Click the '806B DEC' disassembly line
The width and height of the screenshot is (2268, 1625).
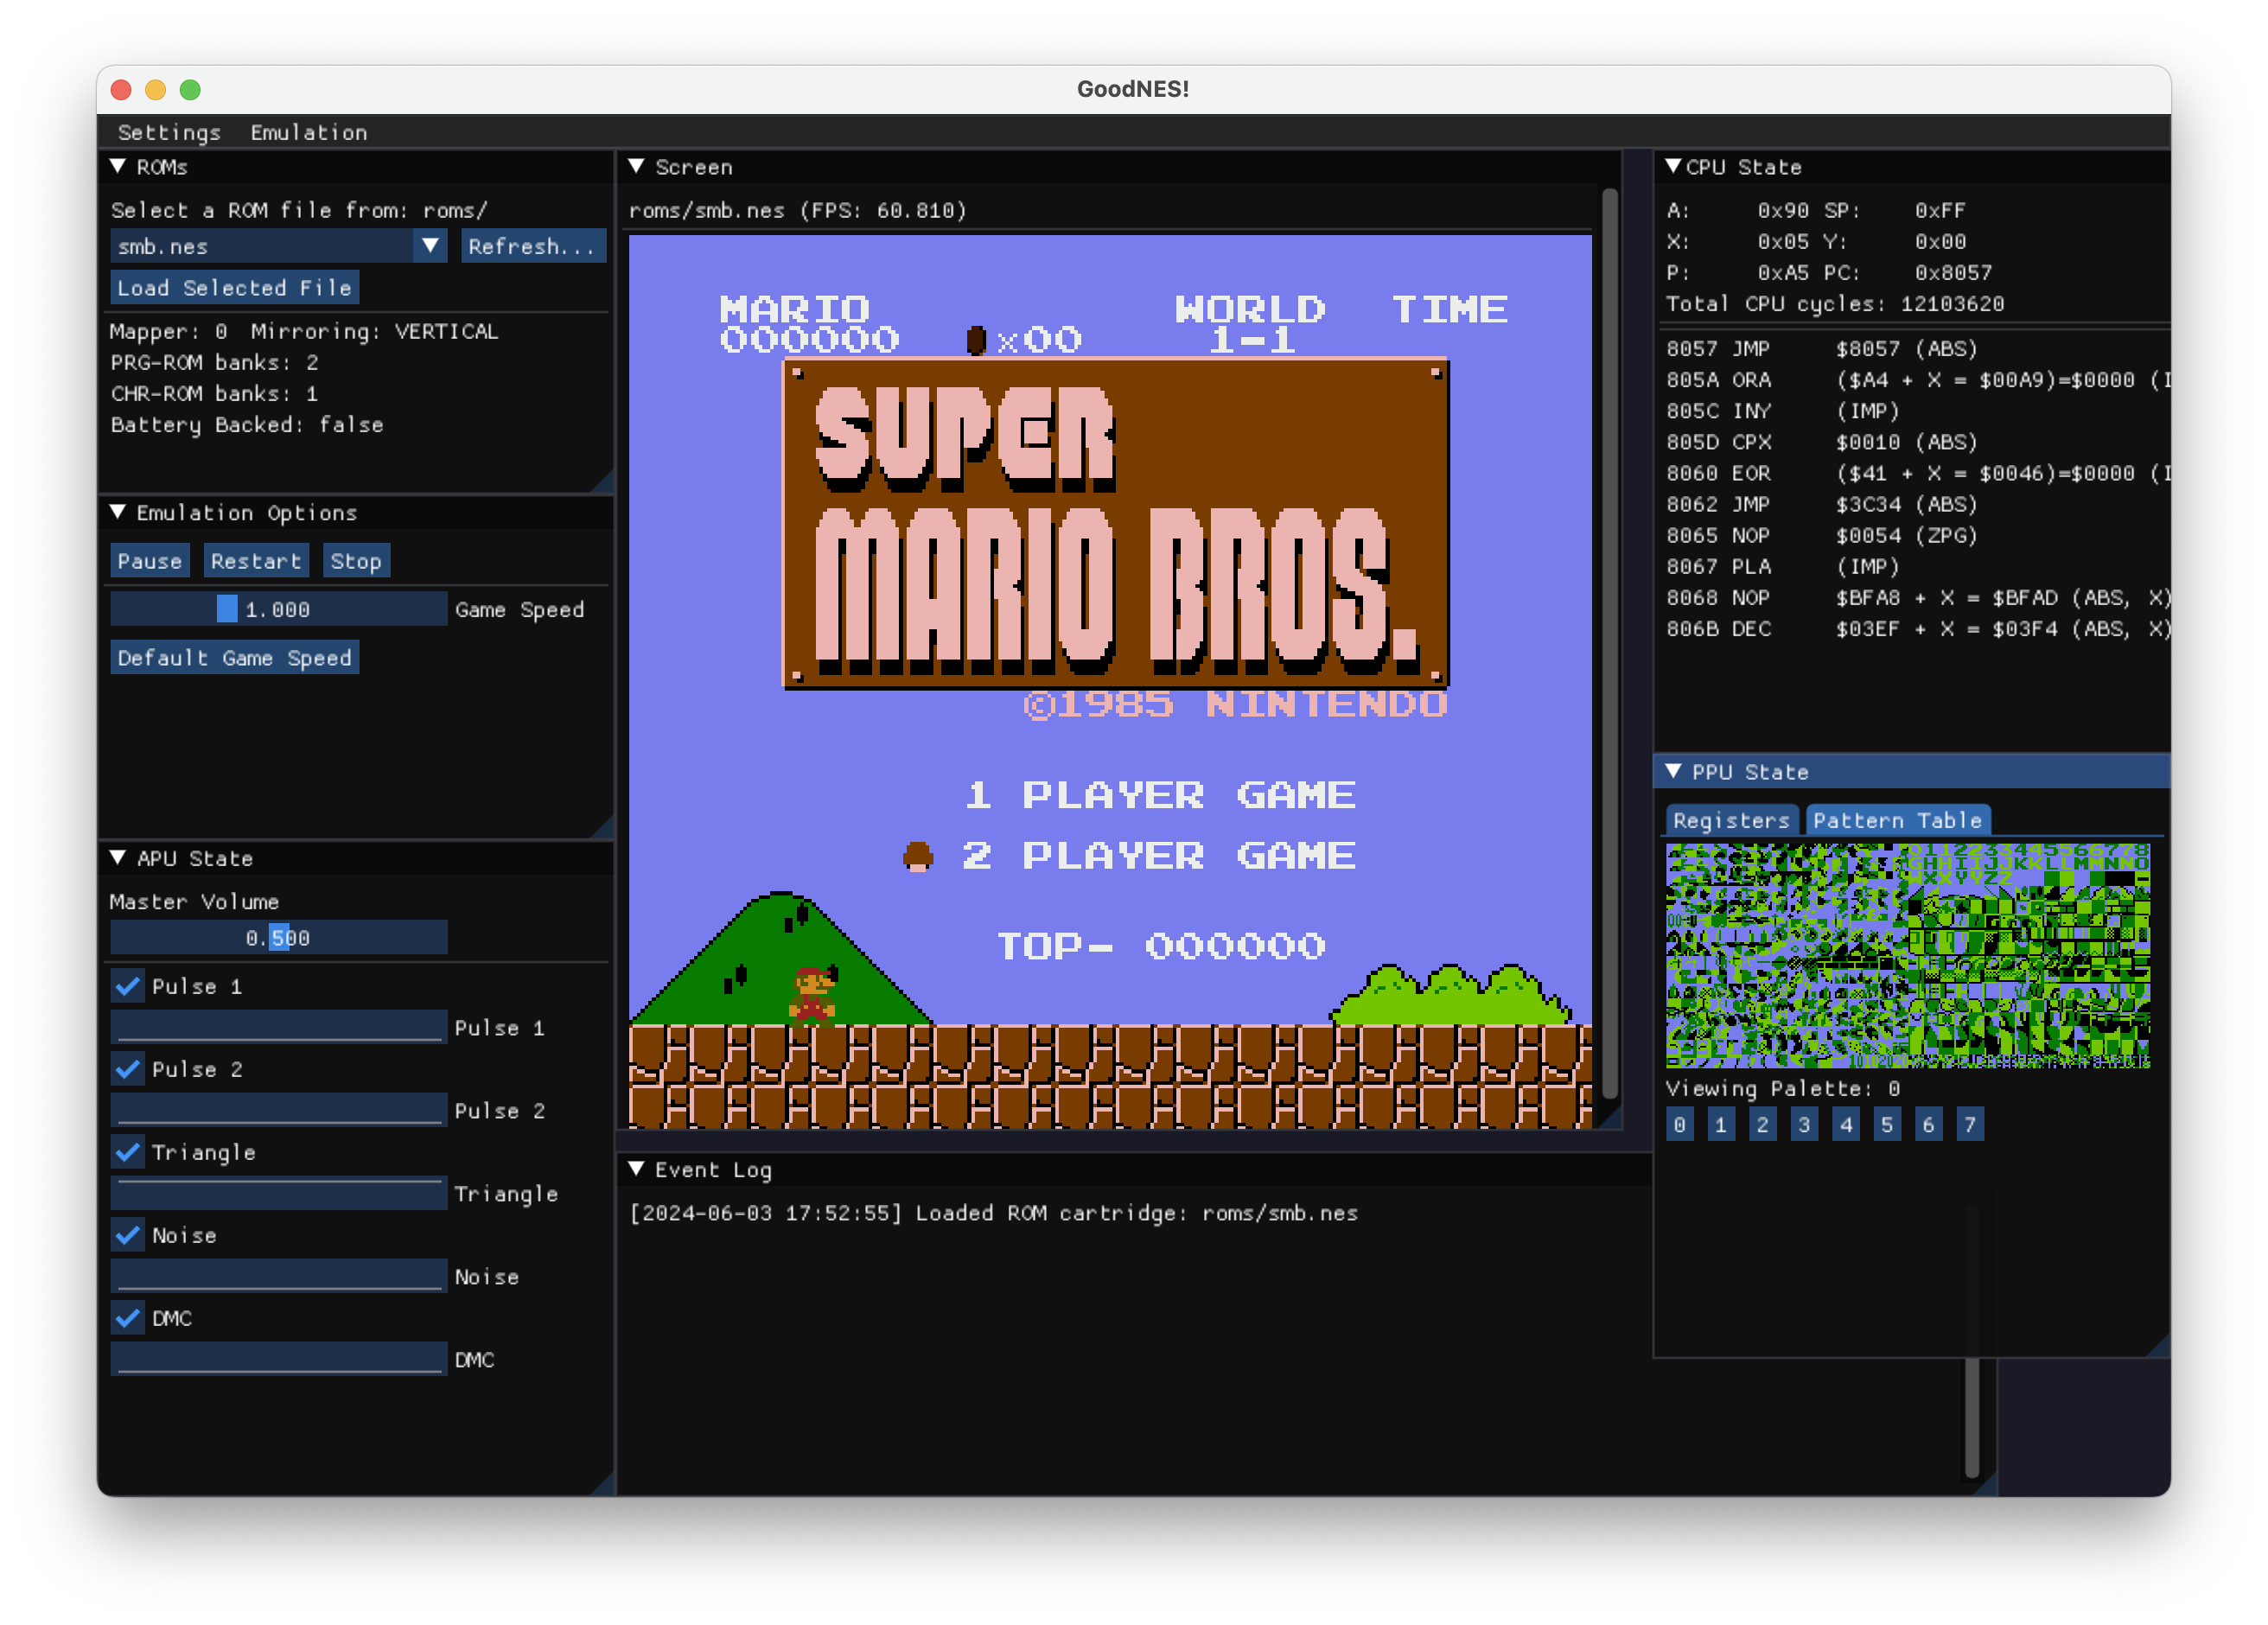[x=1917, y=628]
